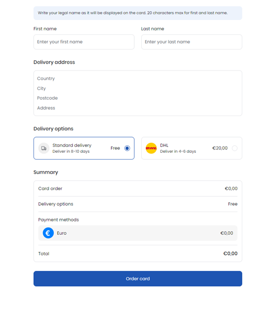
Task: Click the Address field in delivery address
Action: 138,108
